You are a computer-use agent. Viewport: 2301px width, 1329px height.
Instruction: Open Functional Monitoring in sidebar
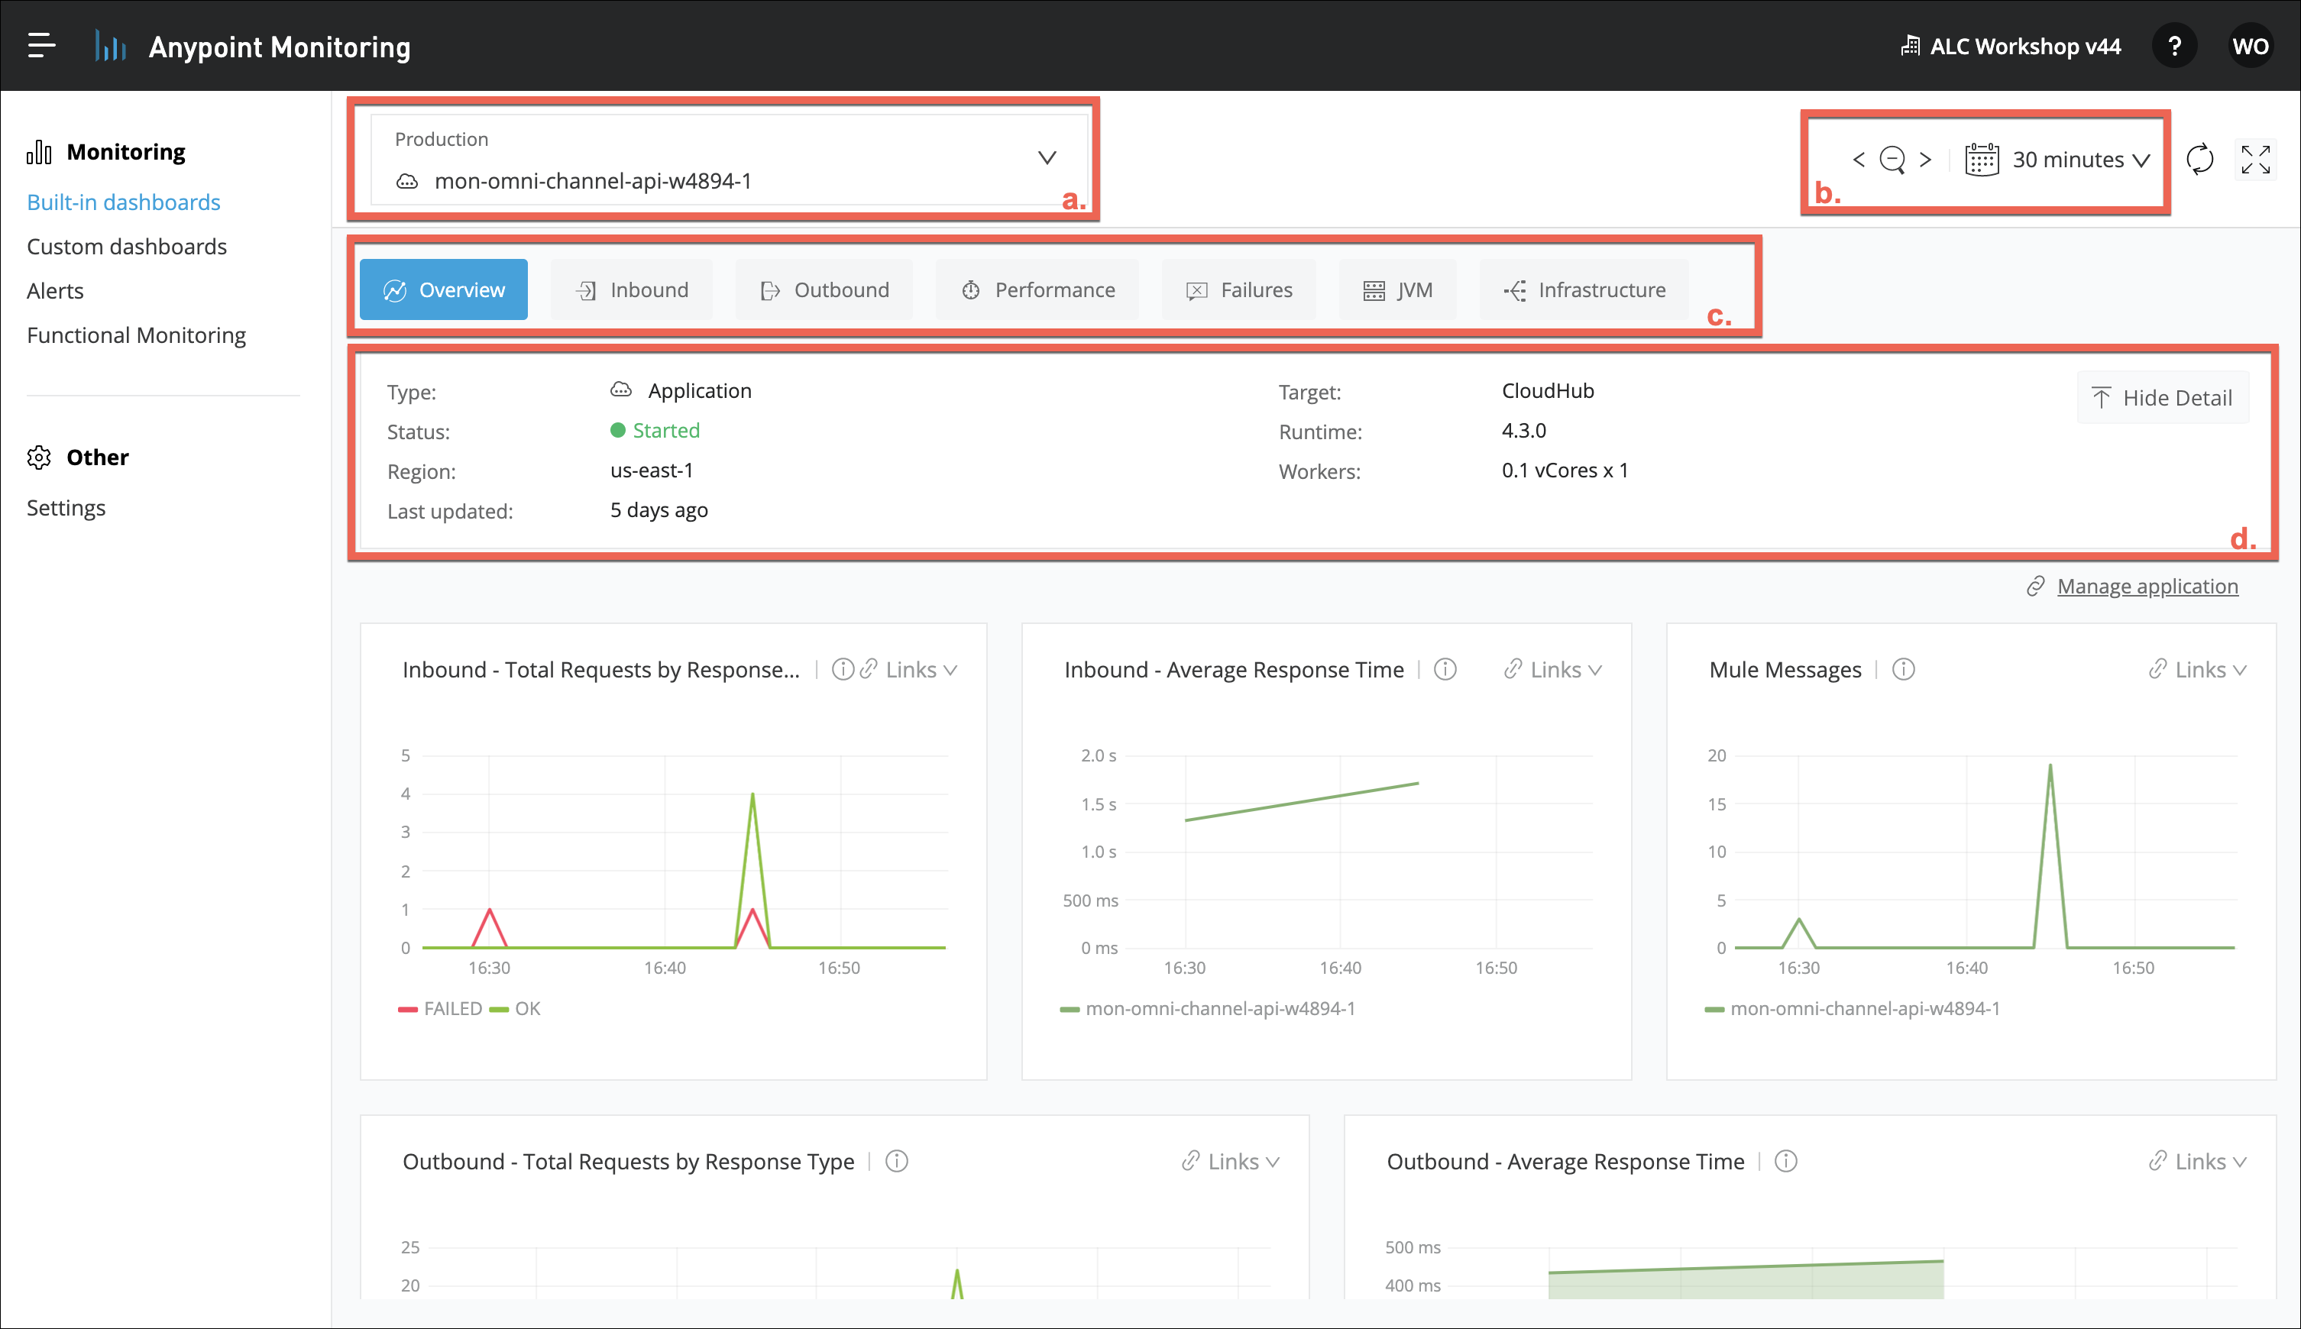click(136, 335)
